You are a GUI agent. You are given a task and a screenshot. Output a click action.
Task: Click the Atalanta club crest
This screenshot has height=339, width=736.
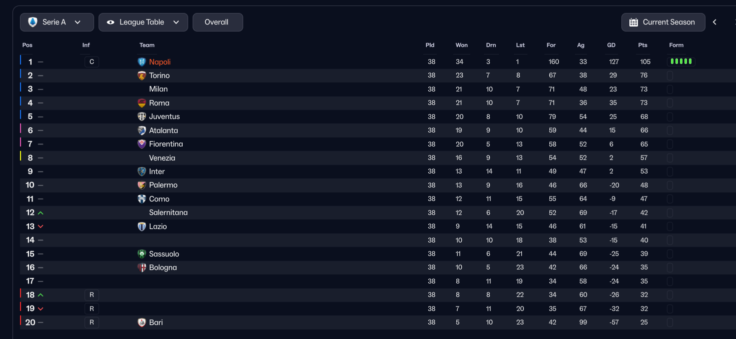point(142,130)
